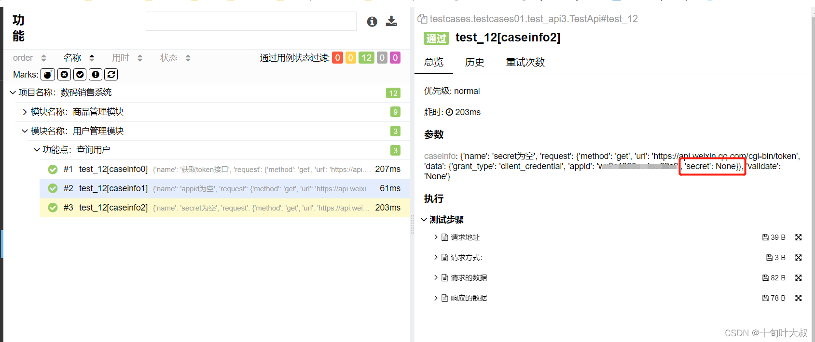Click the file icon of 响应的数据

(445, 298)
